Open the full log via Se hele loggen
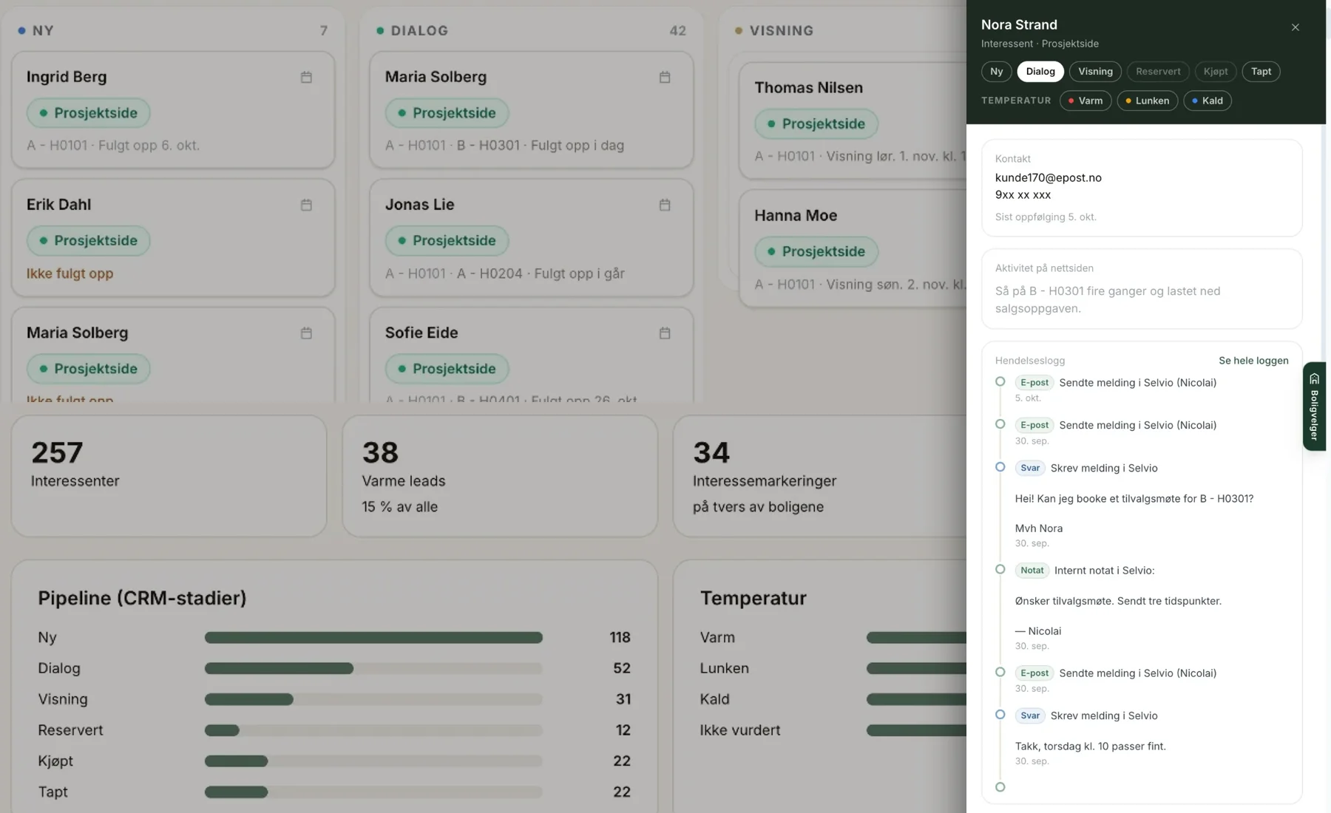Screen dimensions: 1331x813 [x=1253, y=361]
